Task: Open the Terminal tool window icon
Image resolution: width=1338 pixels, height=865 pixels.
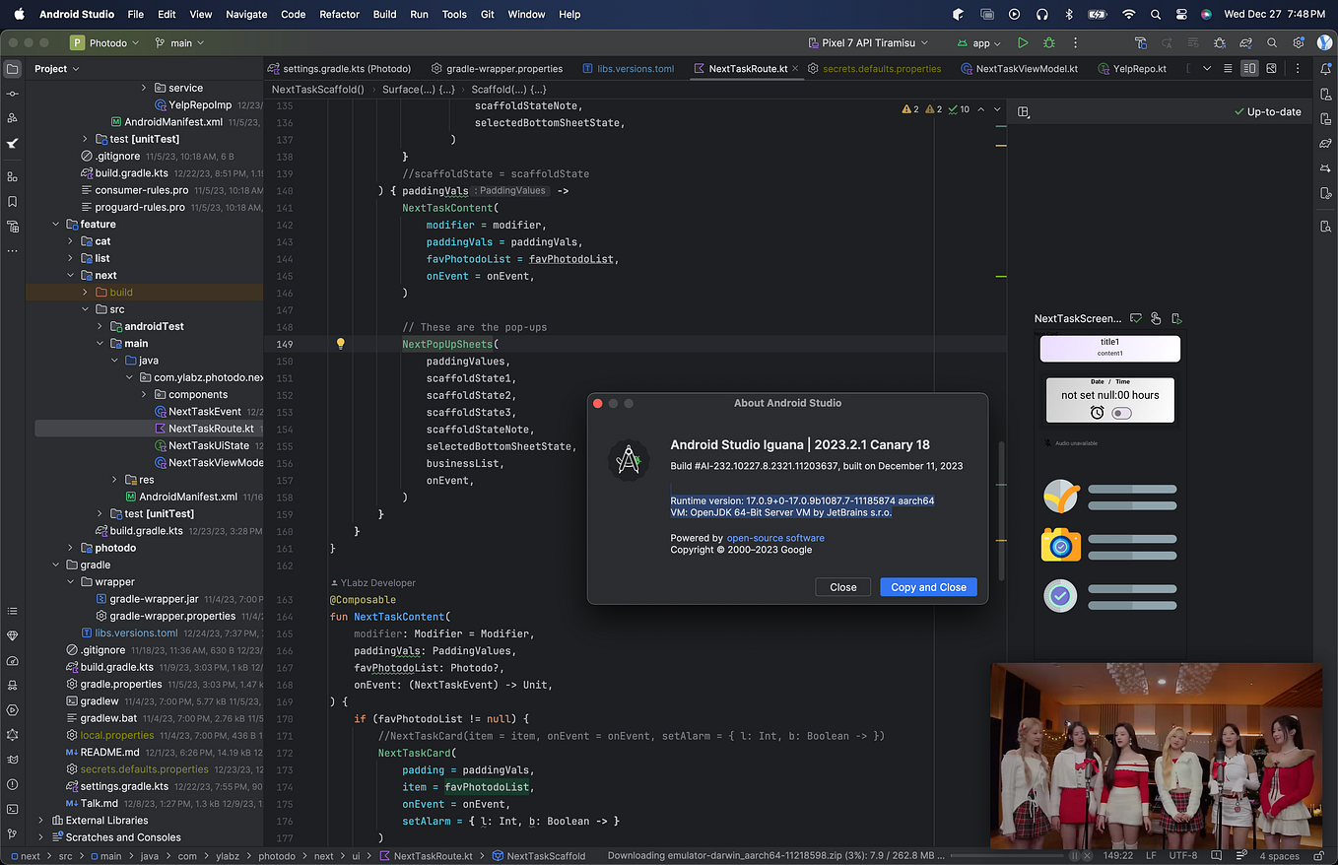Action: click(x=12, y=809)
